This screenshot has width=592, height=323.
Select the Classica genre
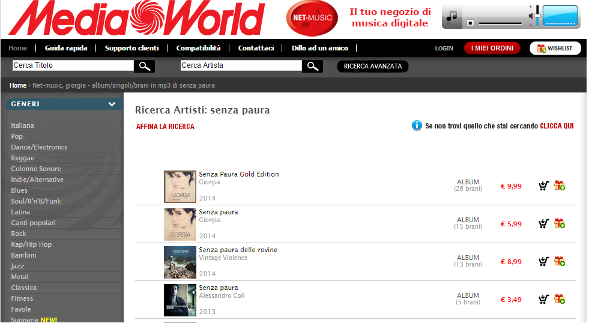(x=23, y=288)
